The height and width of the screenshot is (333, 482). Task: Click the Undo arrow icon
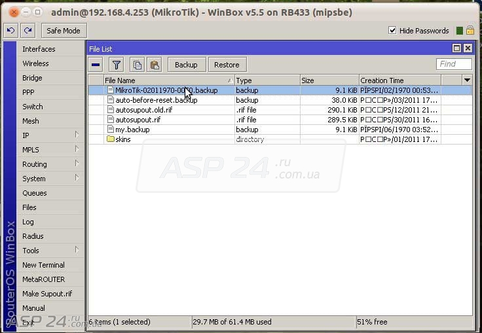(x=10, y=30)
